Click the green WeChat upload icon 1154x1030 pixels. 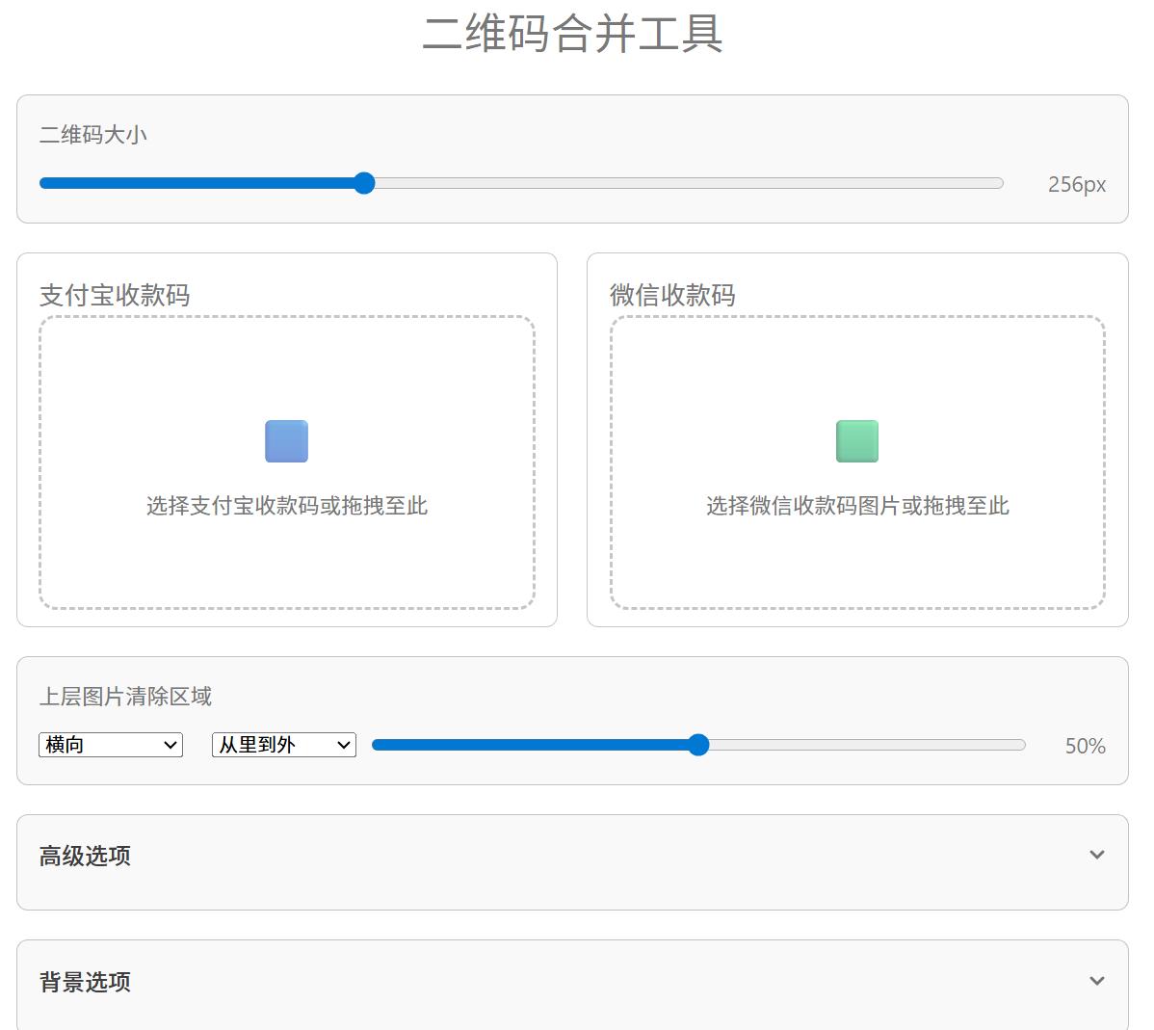click(857, 441)
